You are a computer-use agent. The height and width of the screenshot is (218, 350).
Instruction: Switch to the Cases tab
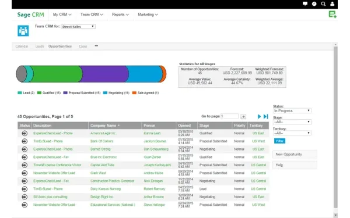[83, 47]
